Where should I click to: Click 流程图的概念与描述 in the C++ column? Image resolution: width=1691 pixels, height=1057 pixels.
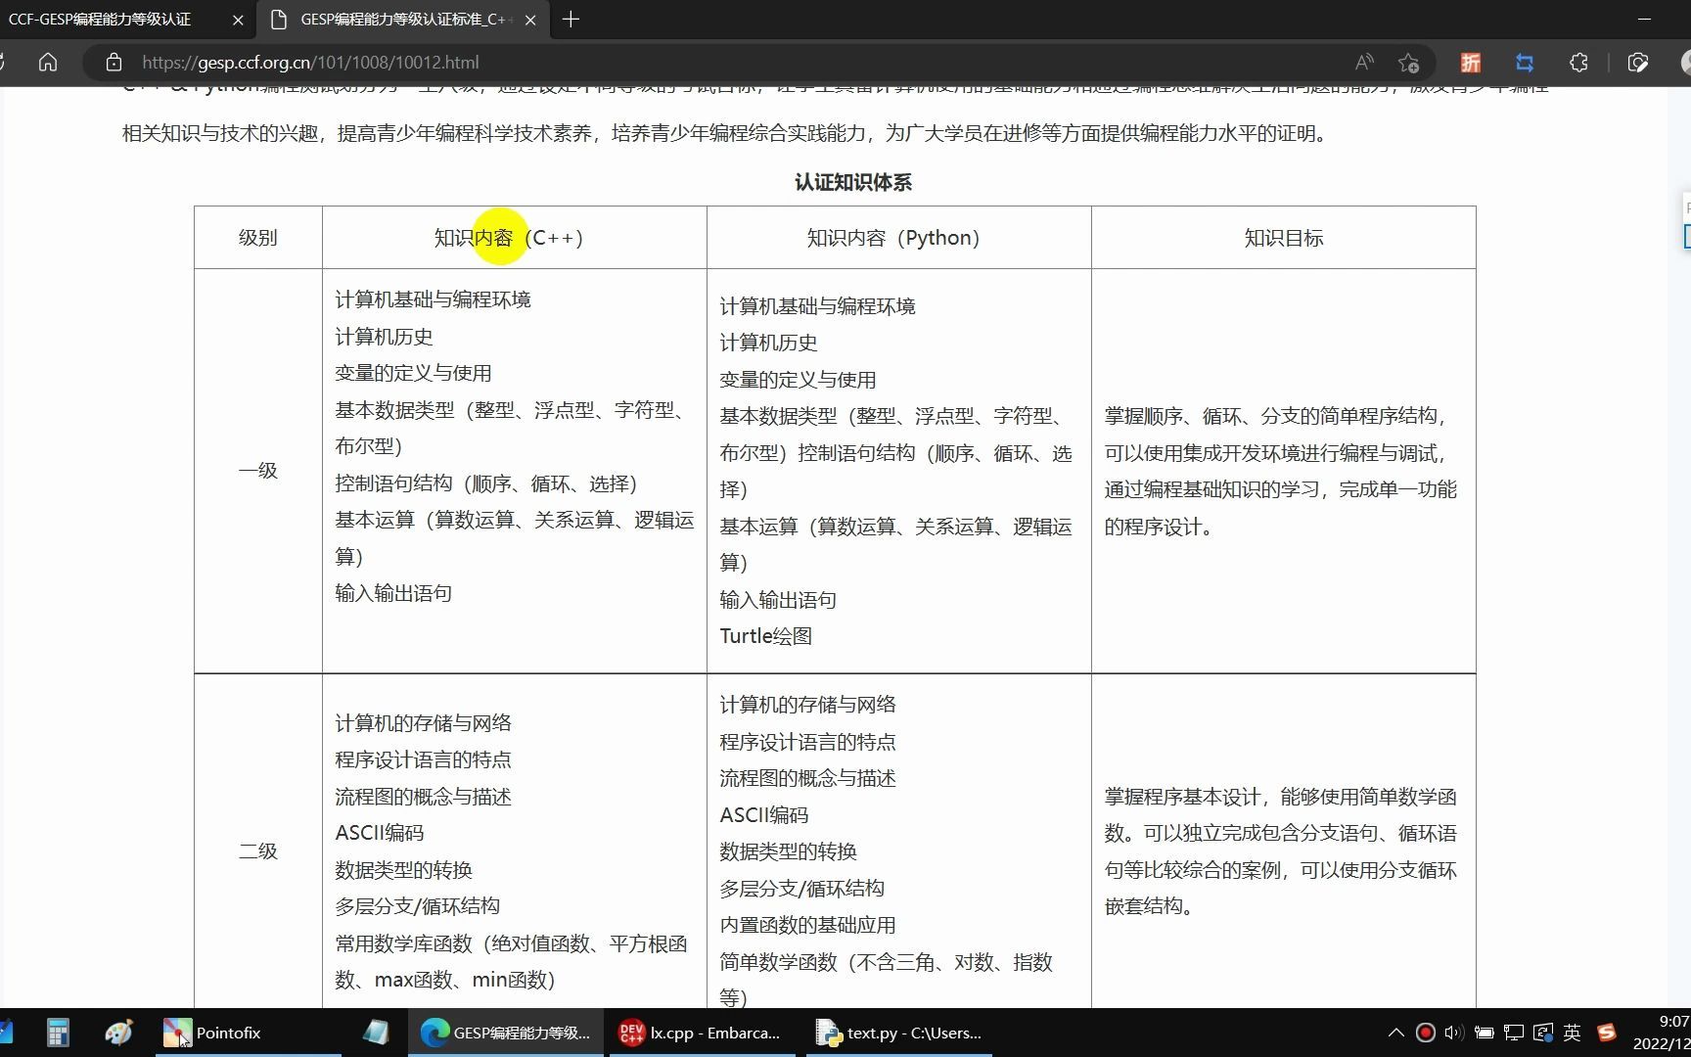(x=423, y=797)
